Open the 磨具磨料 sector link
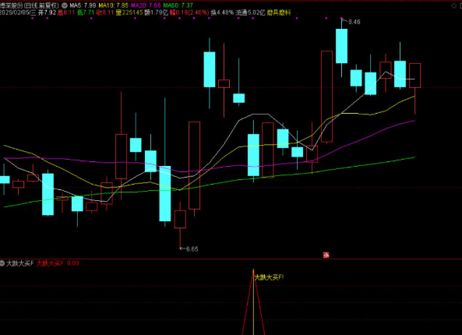462x335 pixels. coord(279,12)
